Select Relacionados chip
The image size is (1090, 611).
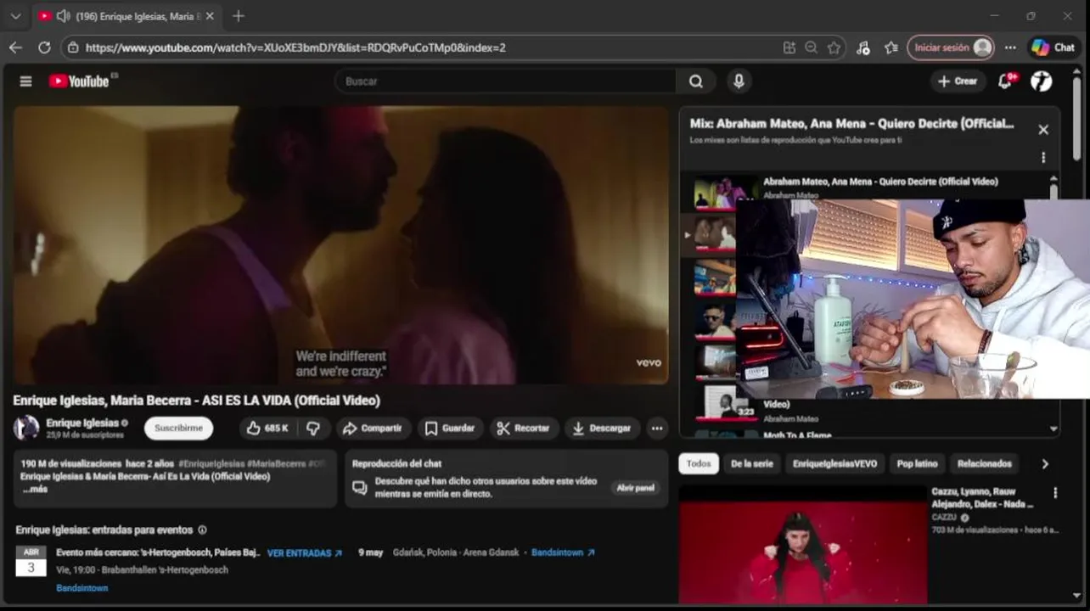click(x=985, y=463)
